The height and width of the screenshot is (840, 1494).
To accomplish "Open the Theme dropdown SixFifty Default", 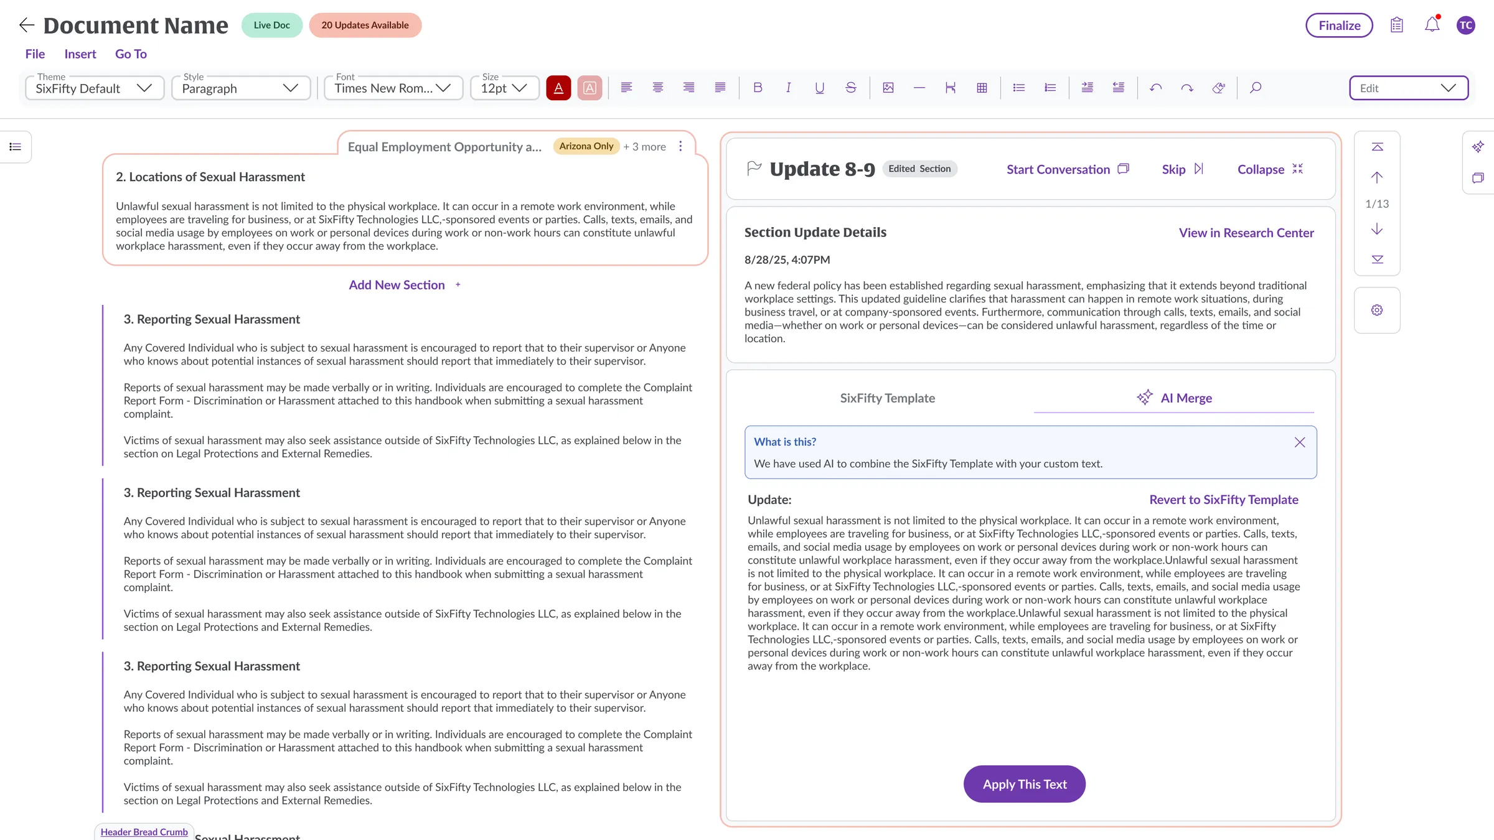I will [95, 88].
